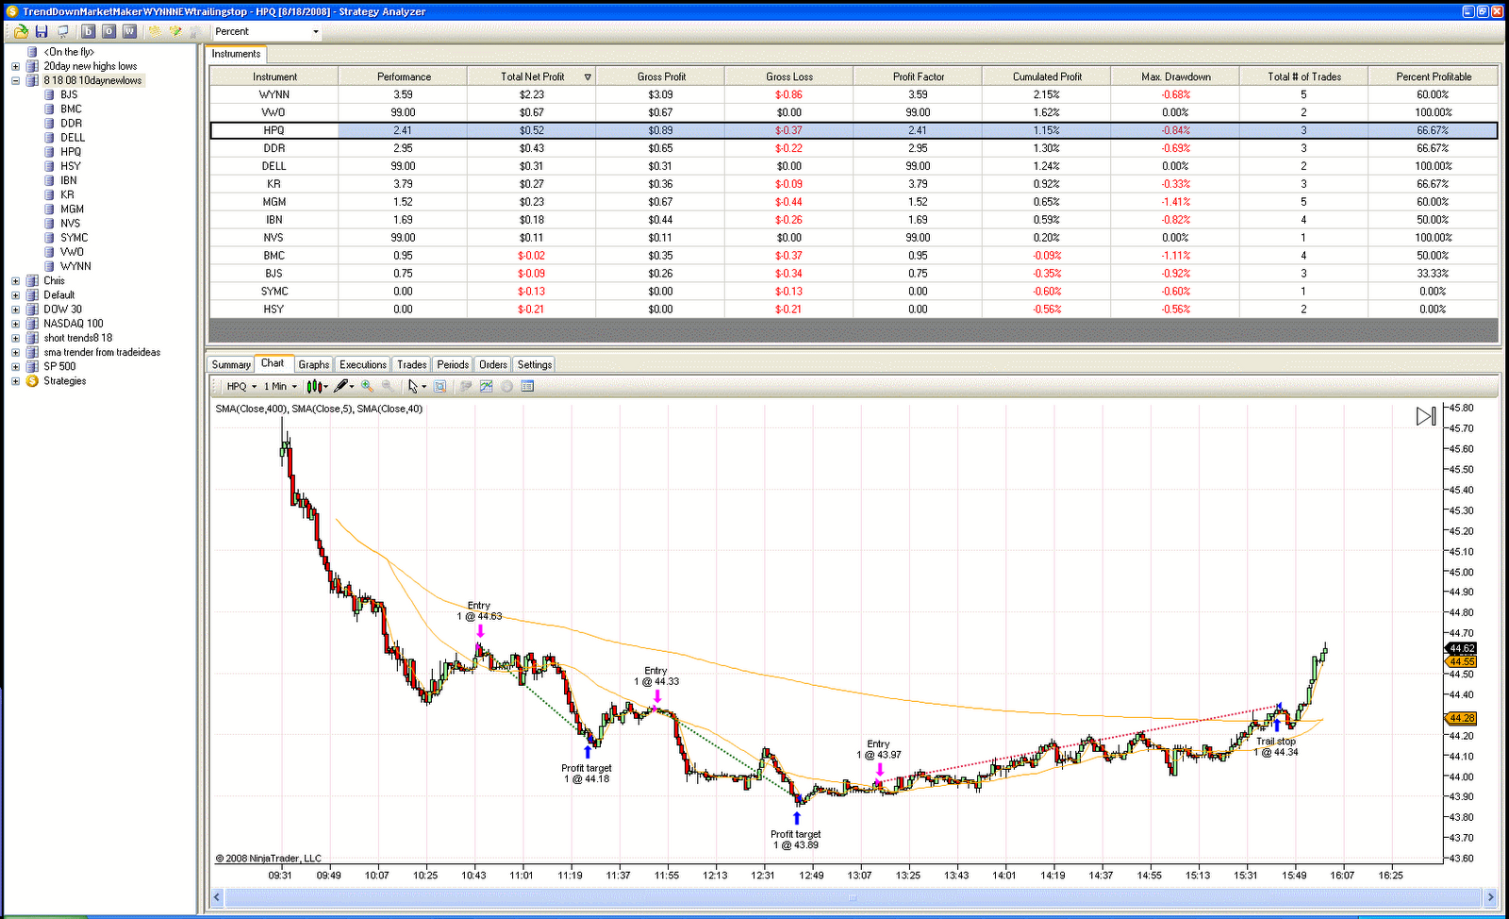Open the Percent display dropdown
Image resolution: width=1509 pixels, height=919 pixels.
(315, 31)
